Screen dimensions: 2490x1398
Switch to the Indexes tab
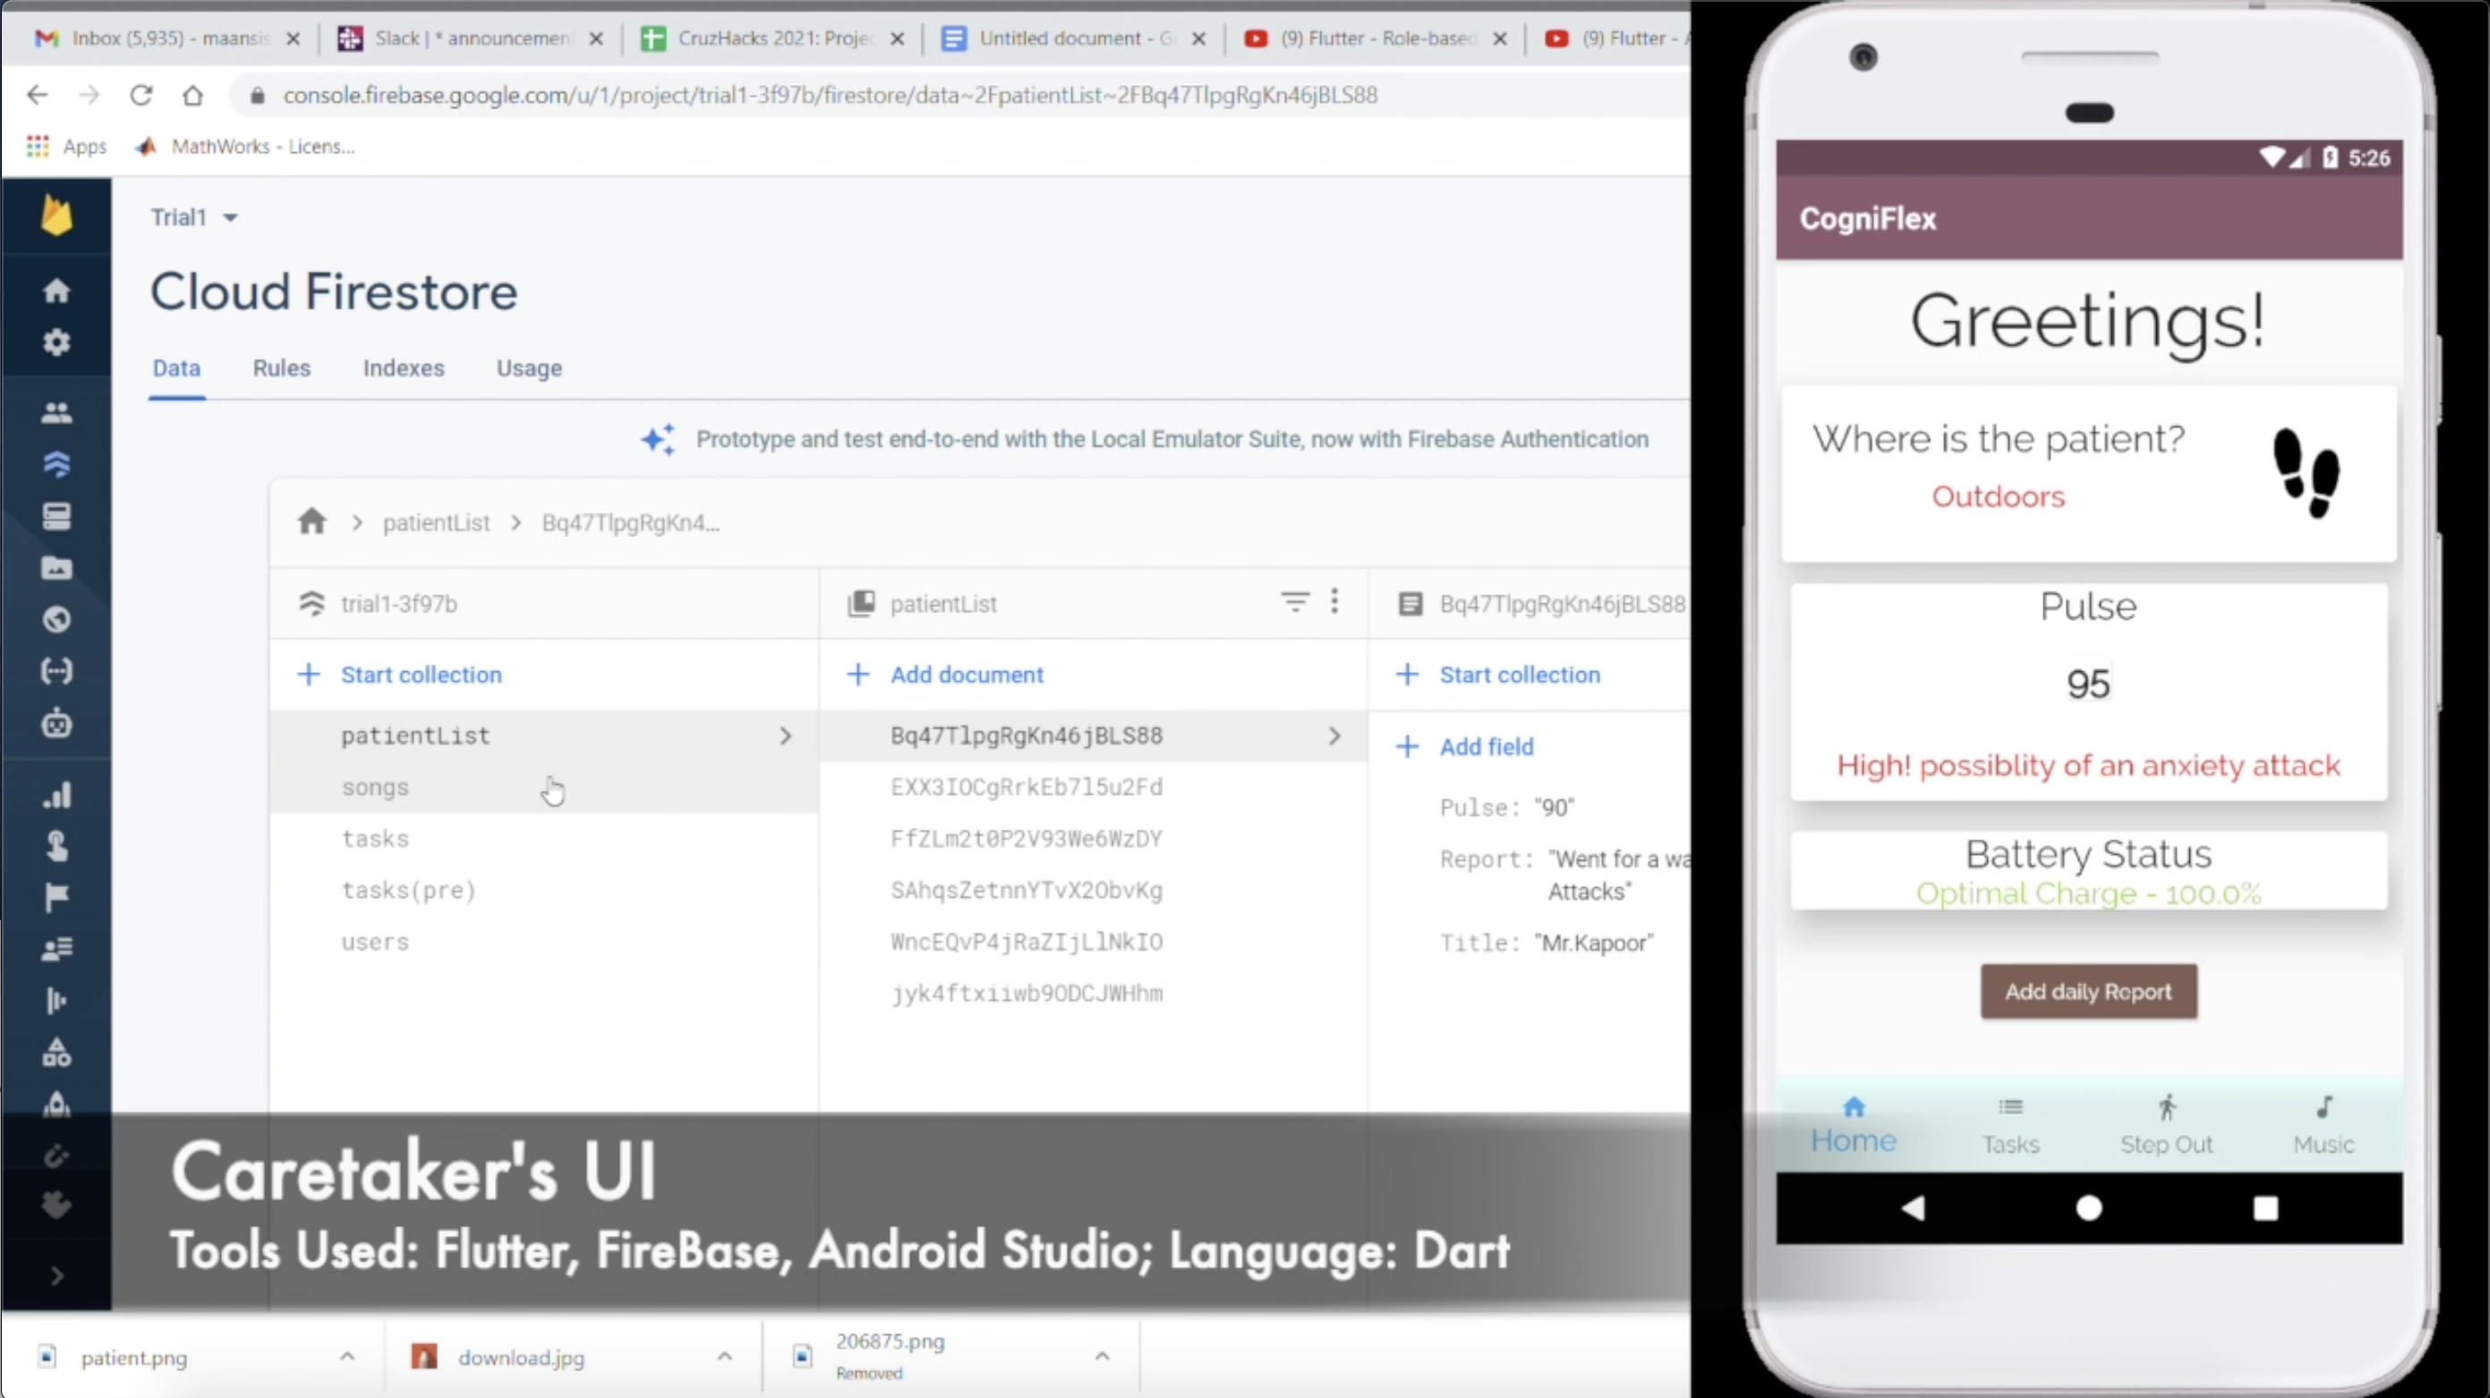click(403, 369)
